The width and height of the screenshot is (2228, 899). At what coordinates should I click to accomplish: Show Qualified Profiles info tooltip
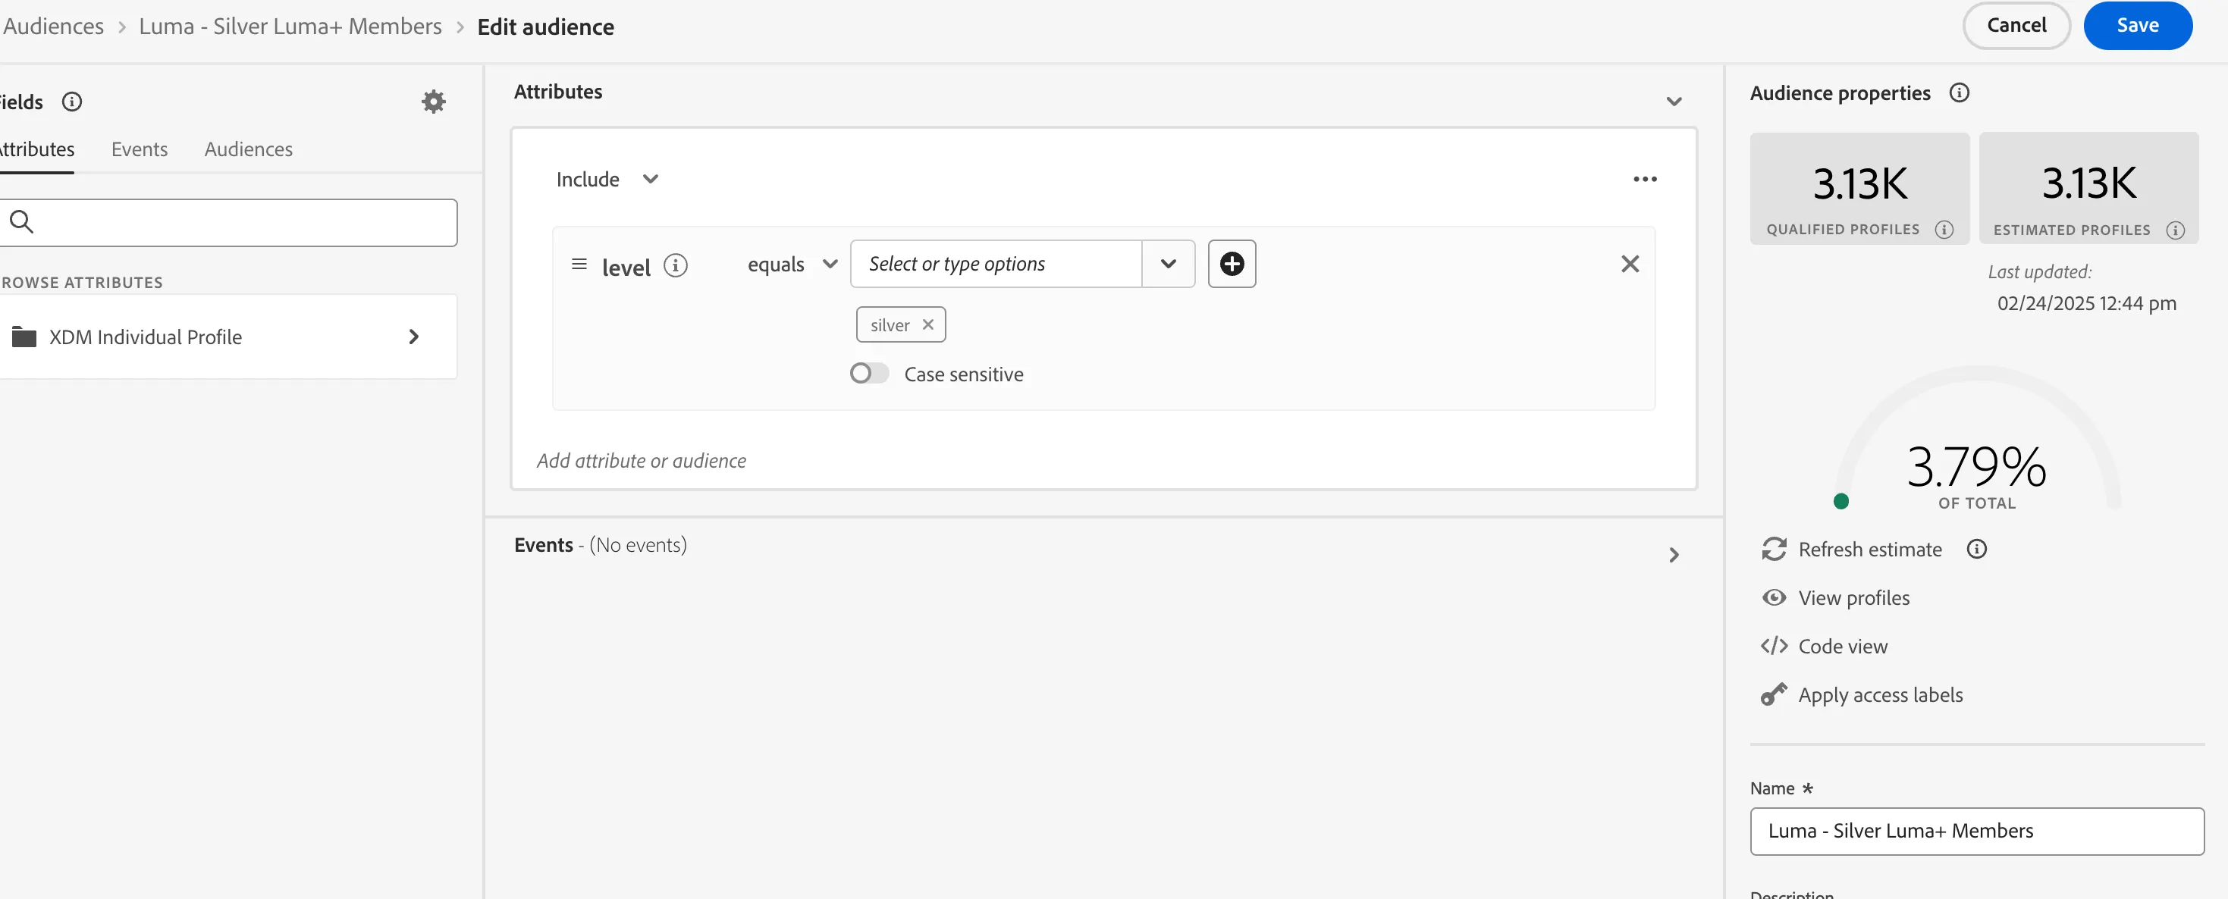pyautogui.click(x=1944, y=230)
